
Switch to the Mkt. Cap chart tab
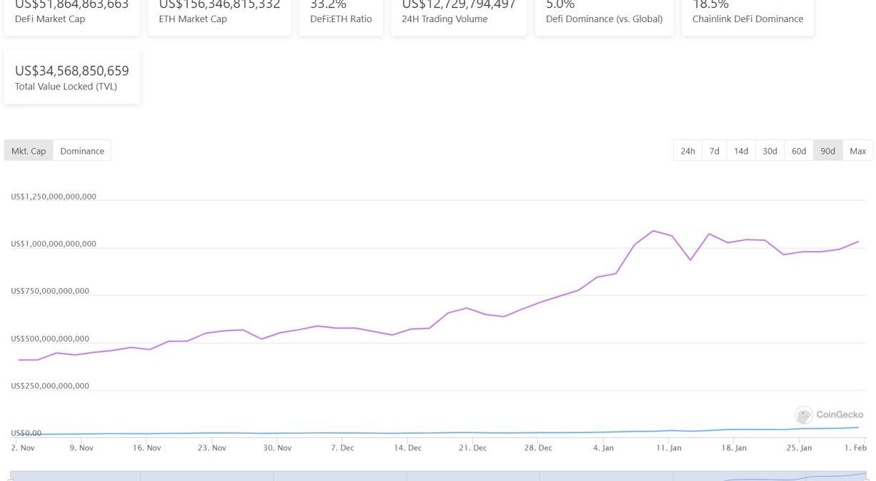(29, 151)
